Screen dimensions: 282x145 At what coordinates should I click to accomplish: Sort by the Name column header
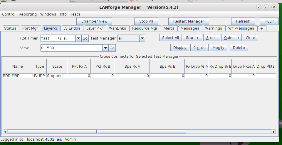point(17,66)
